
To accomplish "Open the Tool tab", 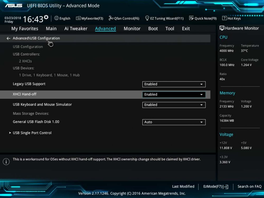I will (x=170, y=29).
